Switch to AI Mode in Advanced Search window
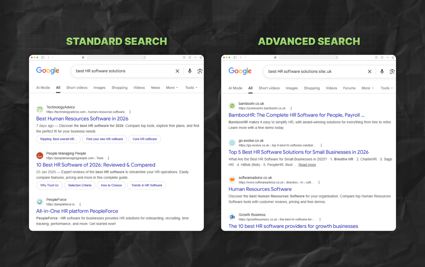425x267 pixels. 235,88
